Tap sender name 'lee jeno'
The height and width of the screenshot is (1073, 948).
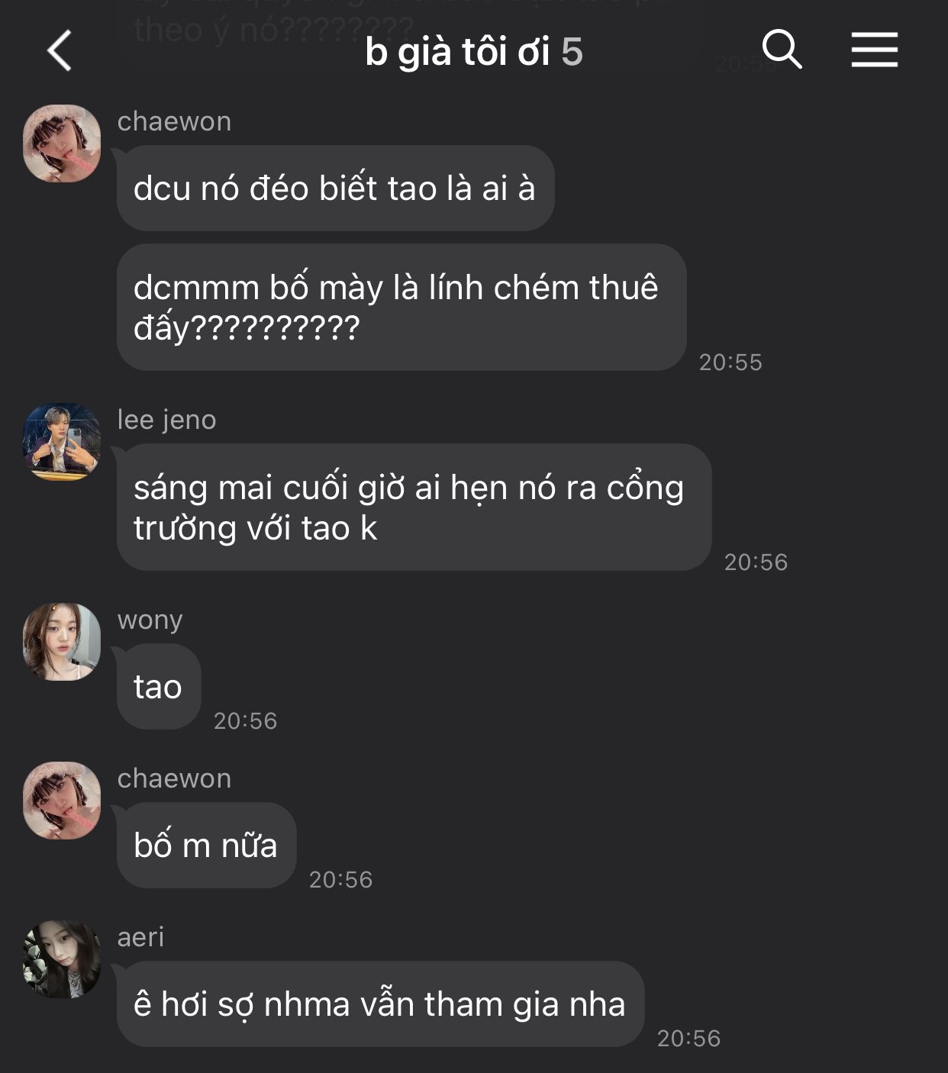point(166,420)
